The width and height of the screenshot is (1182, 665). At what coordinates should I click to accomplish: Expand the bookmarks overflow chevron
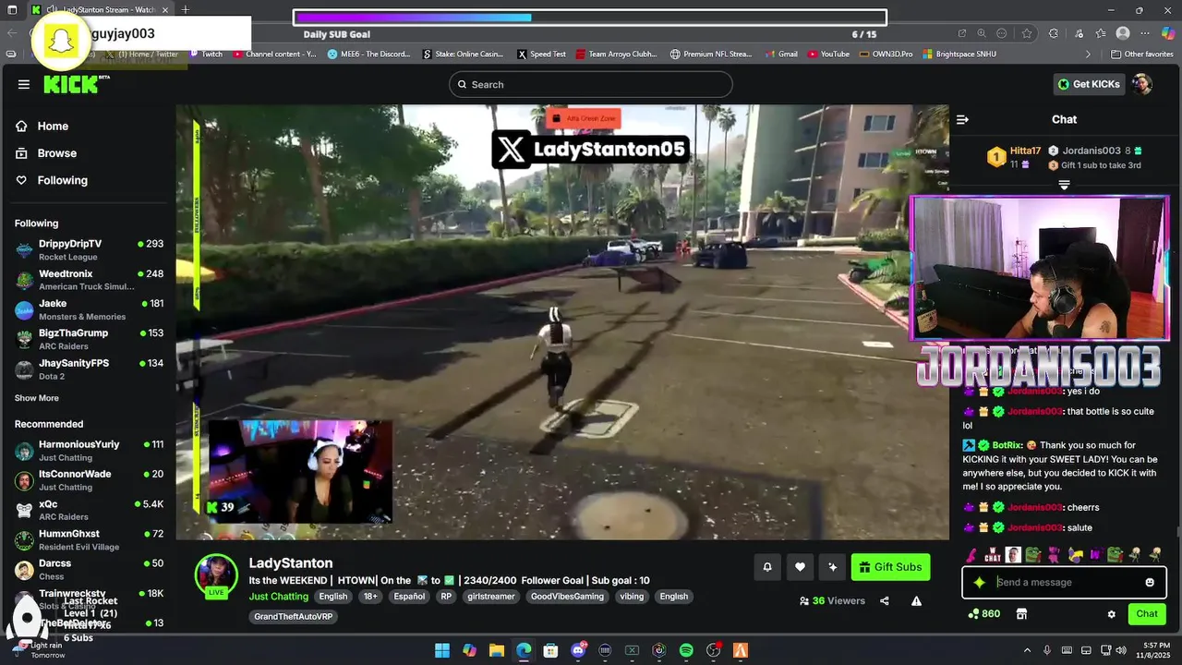1088,54
